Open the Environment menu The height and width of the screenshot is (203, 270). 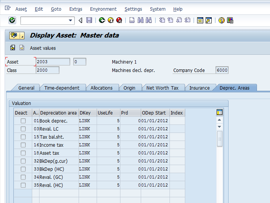pos(103,9)
